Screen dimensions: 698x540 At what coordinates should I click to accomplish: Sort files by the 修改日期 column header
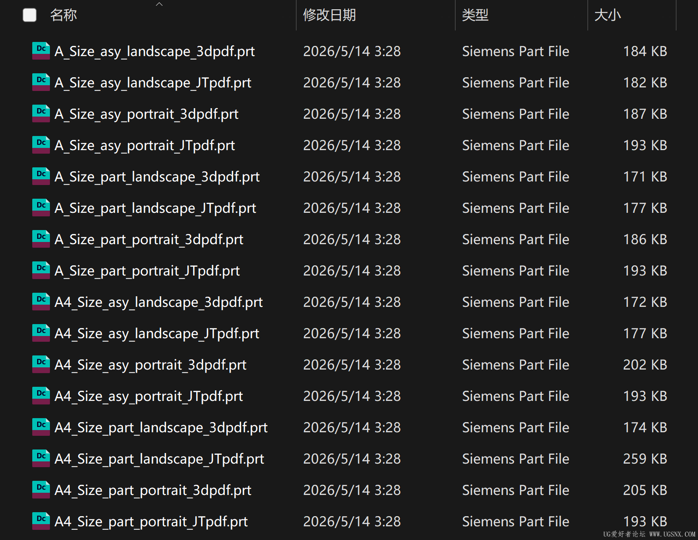pos(330,15)
